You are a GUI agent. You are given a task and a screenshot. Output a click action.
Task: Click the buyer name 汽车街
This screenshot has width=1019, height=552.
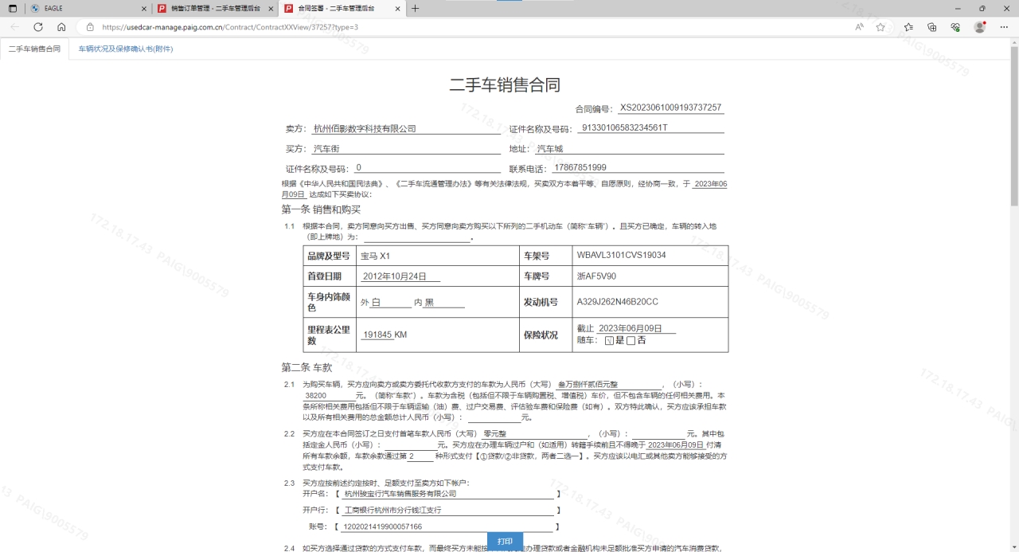(x=326, y=149)
